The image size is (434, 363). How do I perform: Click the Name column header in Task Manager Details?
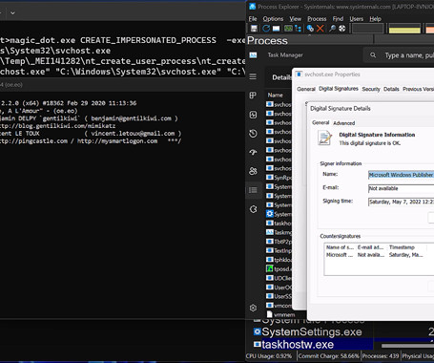click(x=275, y=95)
